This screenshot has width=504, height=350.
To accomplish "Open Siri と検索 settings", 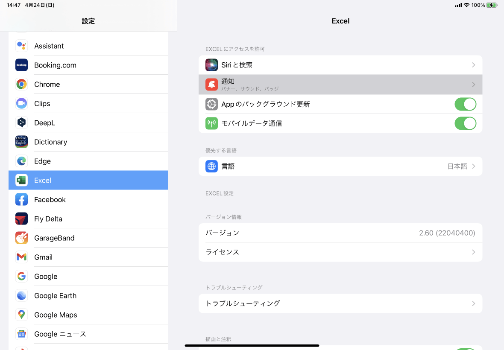I will pyautogui.click(x=340, y=65).
